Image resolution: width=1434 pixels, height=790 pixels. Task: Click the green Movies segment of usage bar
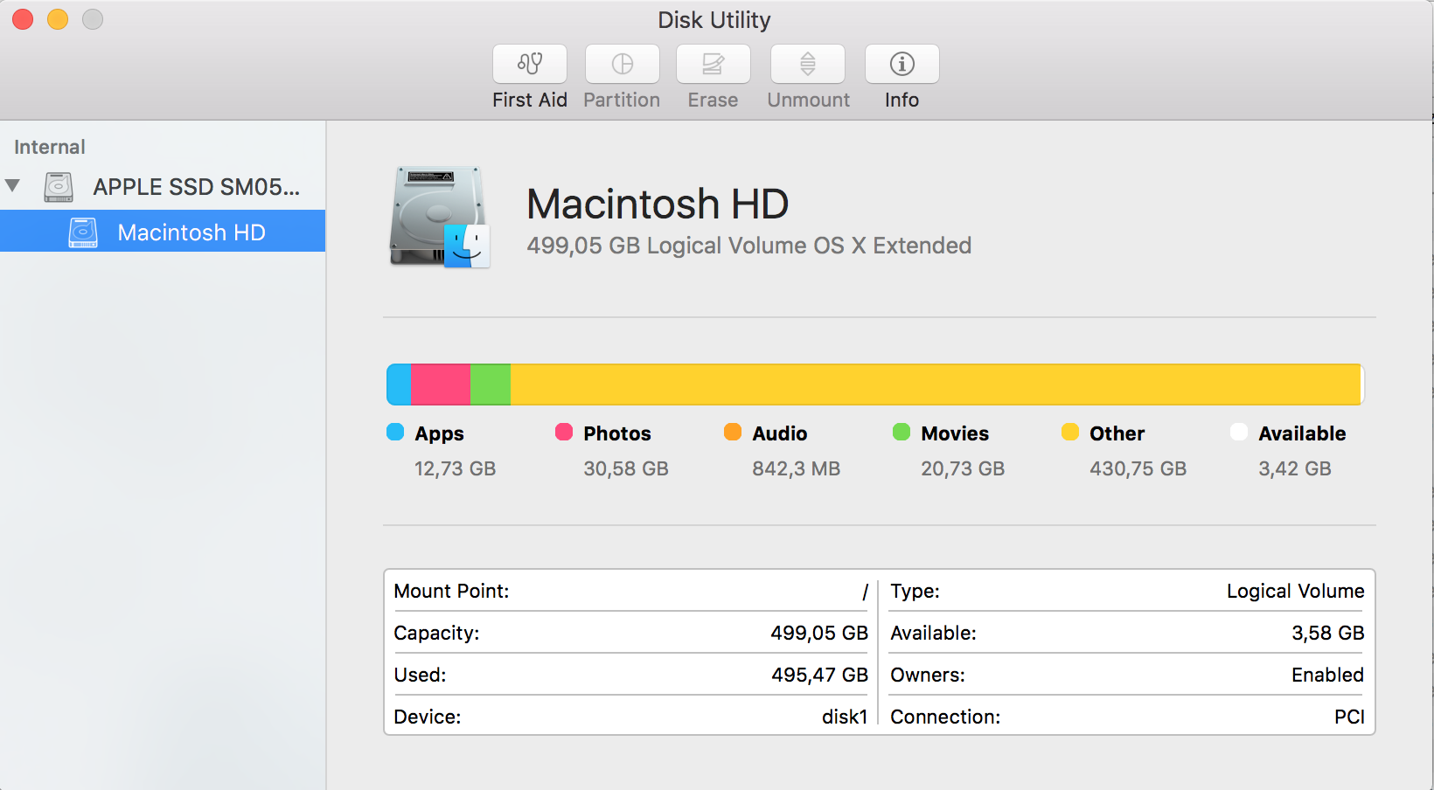[x=491, y=385]
